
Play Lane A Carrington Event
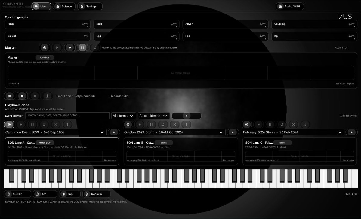21,124
